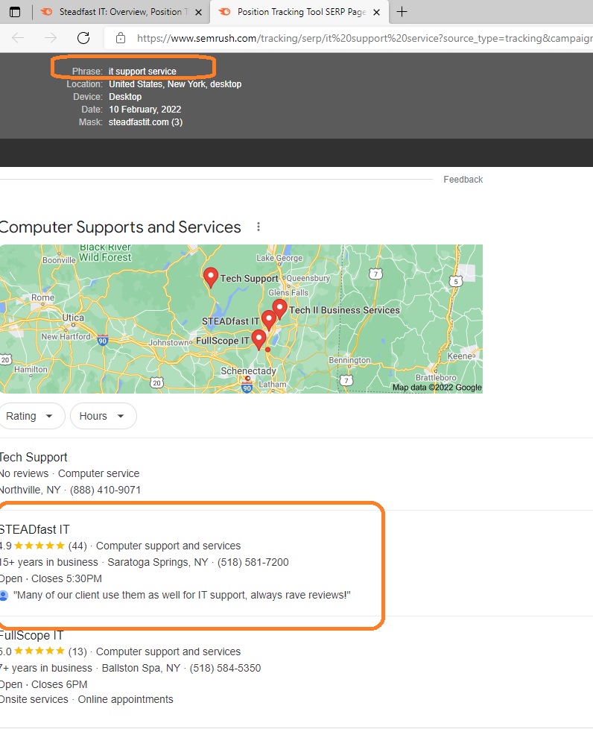Open a new browser tab

(x=402, y=12)
